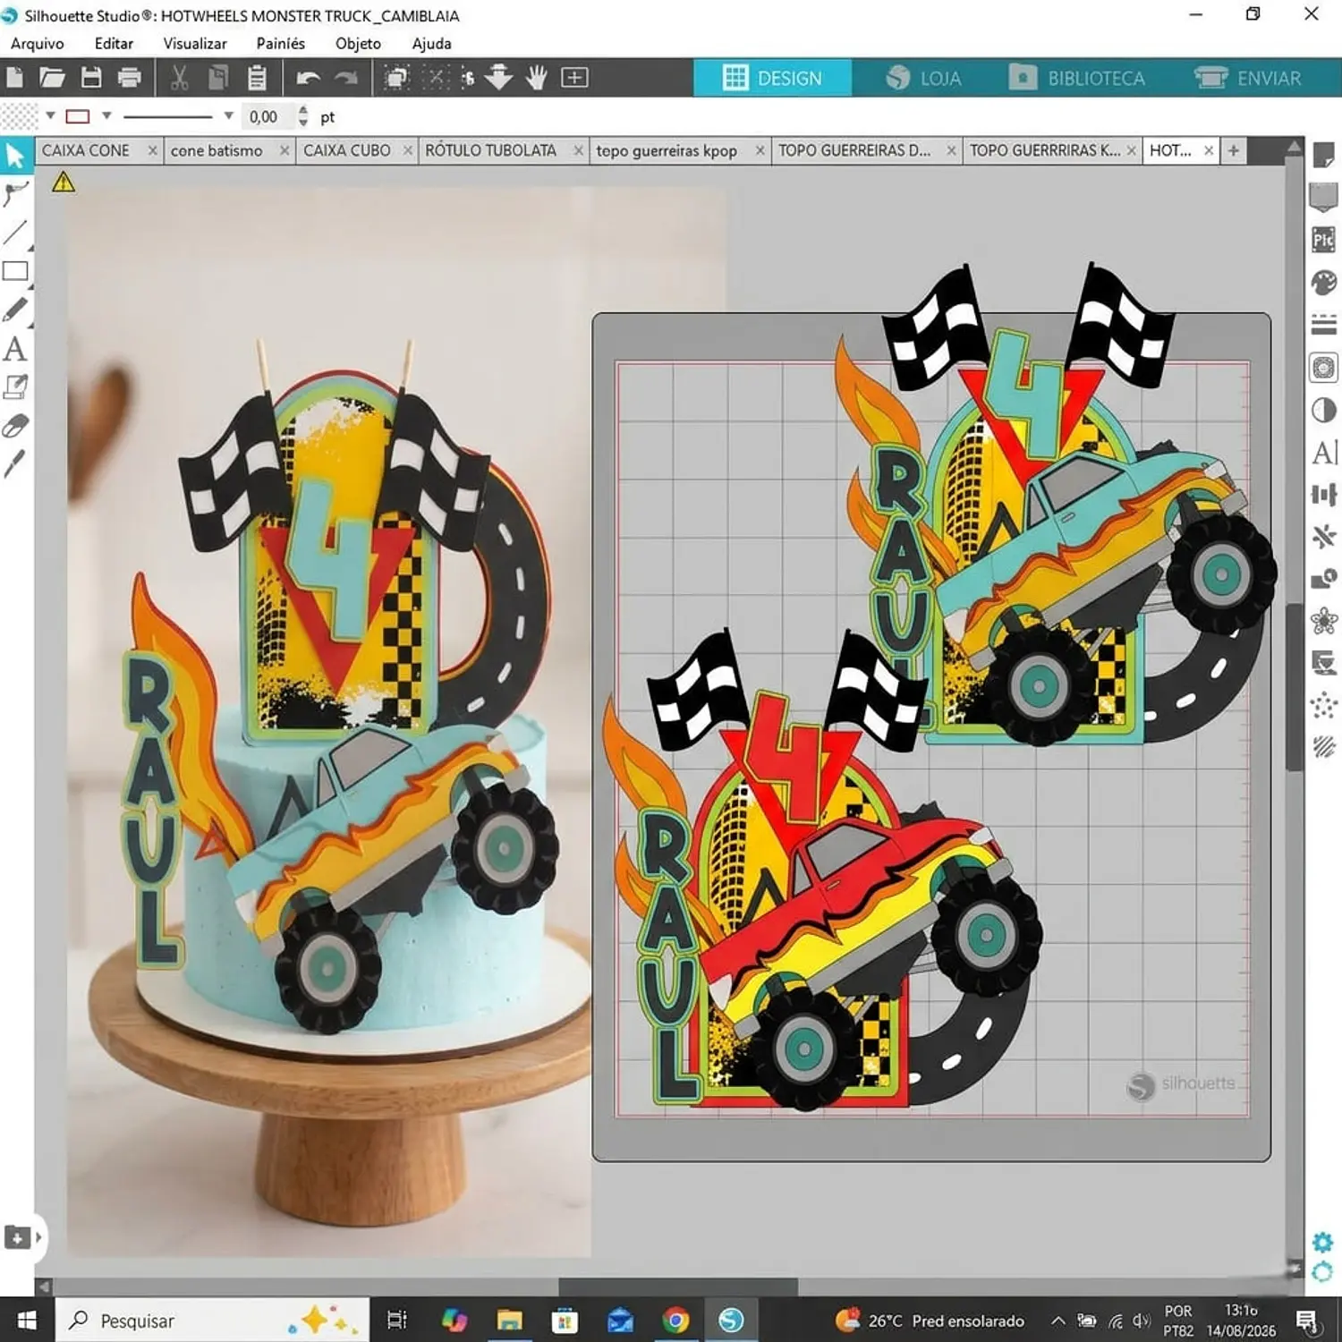The height and width of the screenshot is (1342, 1342).
Task: Open the Objeto menu
Action: pyautogui.click(x=358, y=43)
